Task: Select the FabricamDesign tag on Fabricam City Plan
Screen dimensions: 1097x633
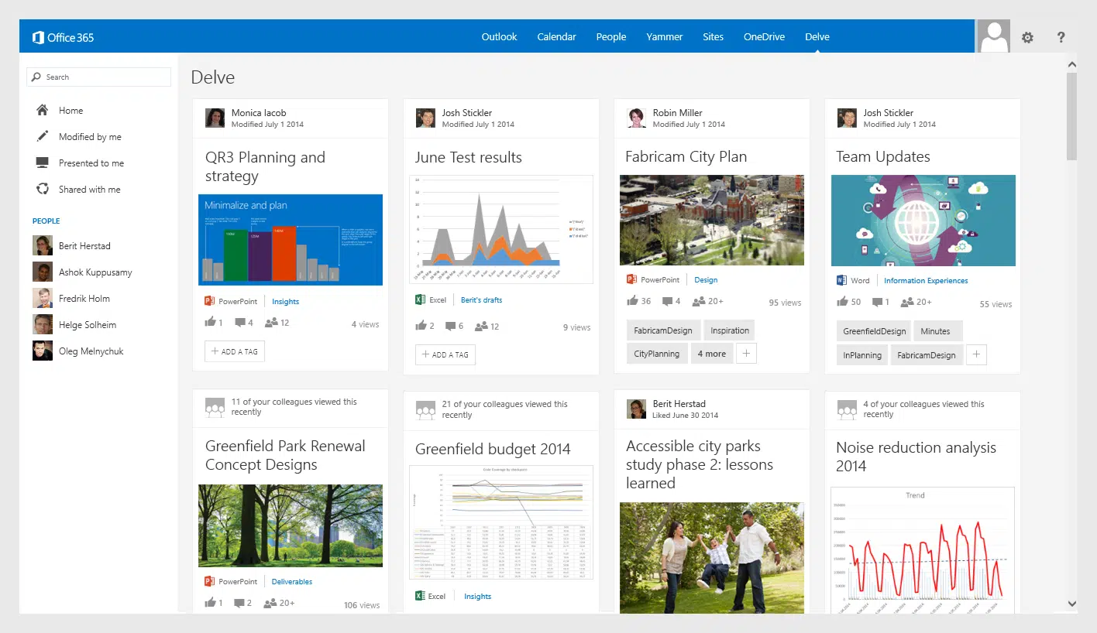Action: click(x=663, y=330)
